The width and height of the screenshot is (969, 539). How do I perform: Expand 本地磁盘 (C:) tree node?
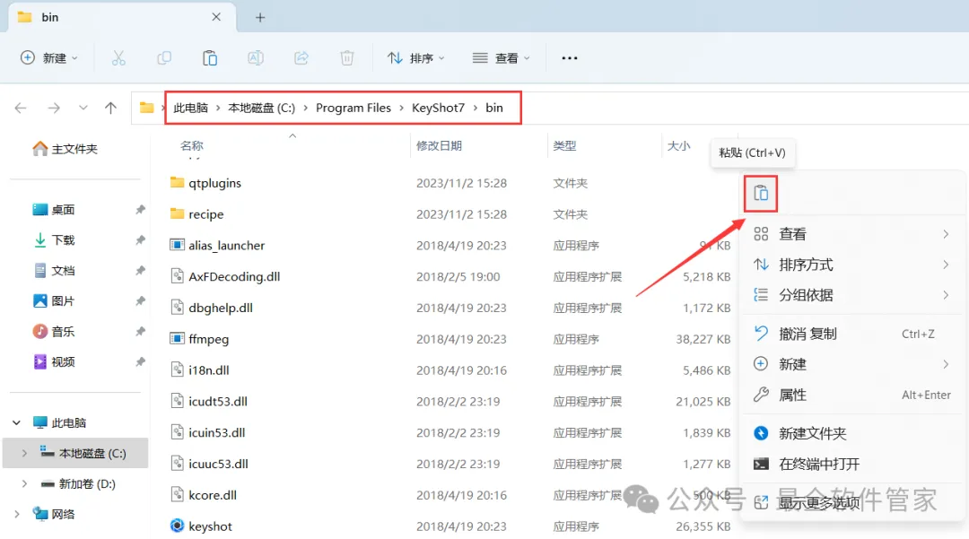24,453
